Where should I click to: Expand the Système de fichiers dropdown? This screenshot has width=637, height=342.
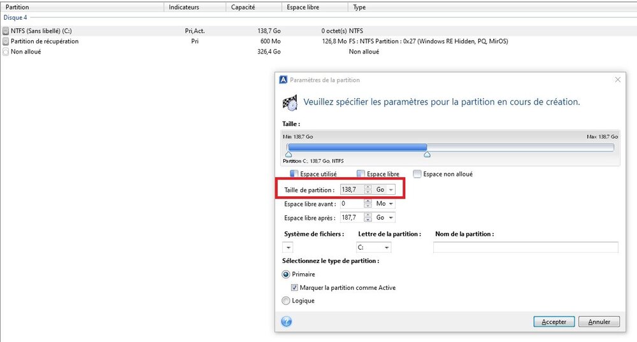(288, 248)
